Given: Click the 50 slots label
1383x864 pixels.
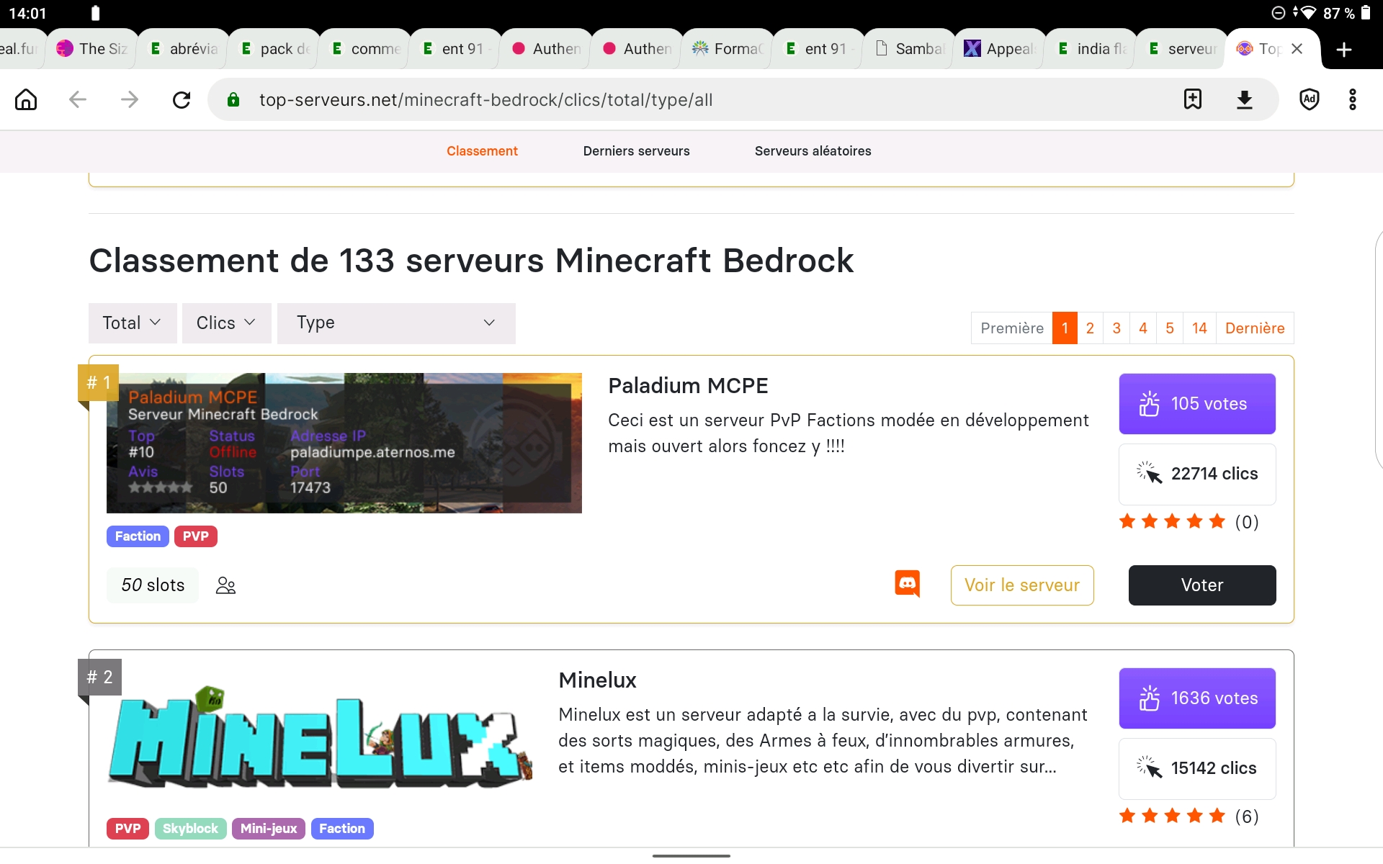Looking at the screenshot, I should click(x=153, y=585).
